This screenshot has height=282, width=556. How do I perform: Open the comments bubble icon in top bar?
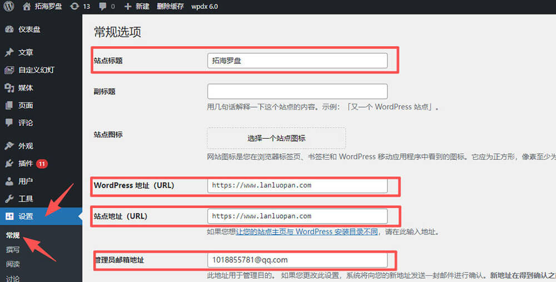(x=103, y=7)
